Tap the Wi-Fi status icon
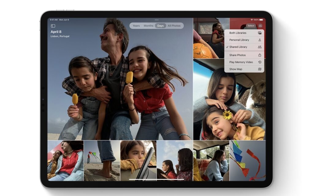Viewport: 314px width, 196px height. 252,20
